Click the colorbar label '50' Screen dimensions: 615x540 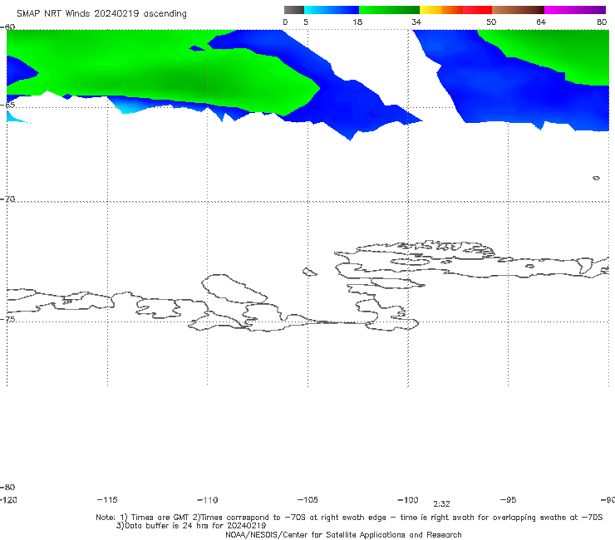tap(491, 22)
